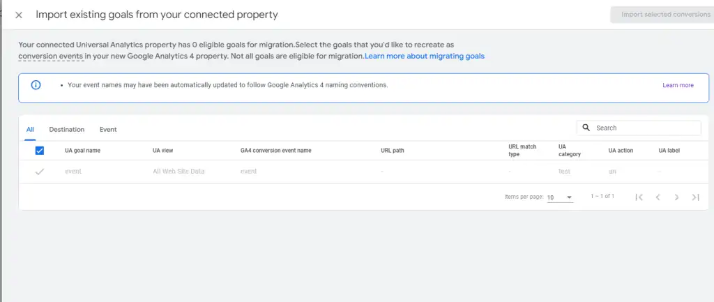Go to the next page of results
The height and width of the screenshot is (302, 714).
(x=676, y=197)
